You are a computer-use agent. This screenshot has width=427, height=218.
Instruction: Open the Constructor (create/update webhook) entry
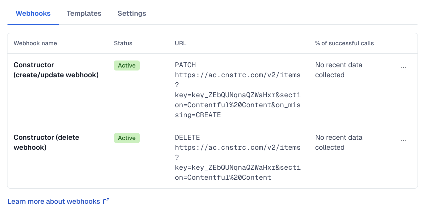[x=56, y=70]
